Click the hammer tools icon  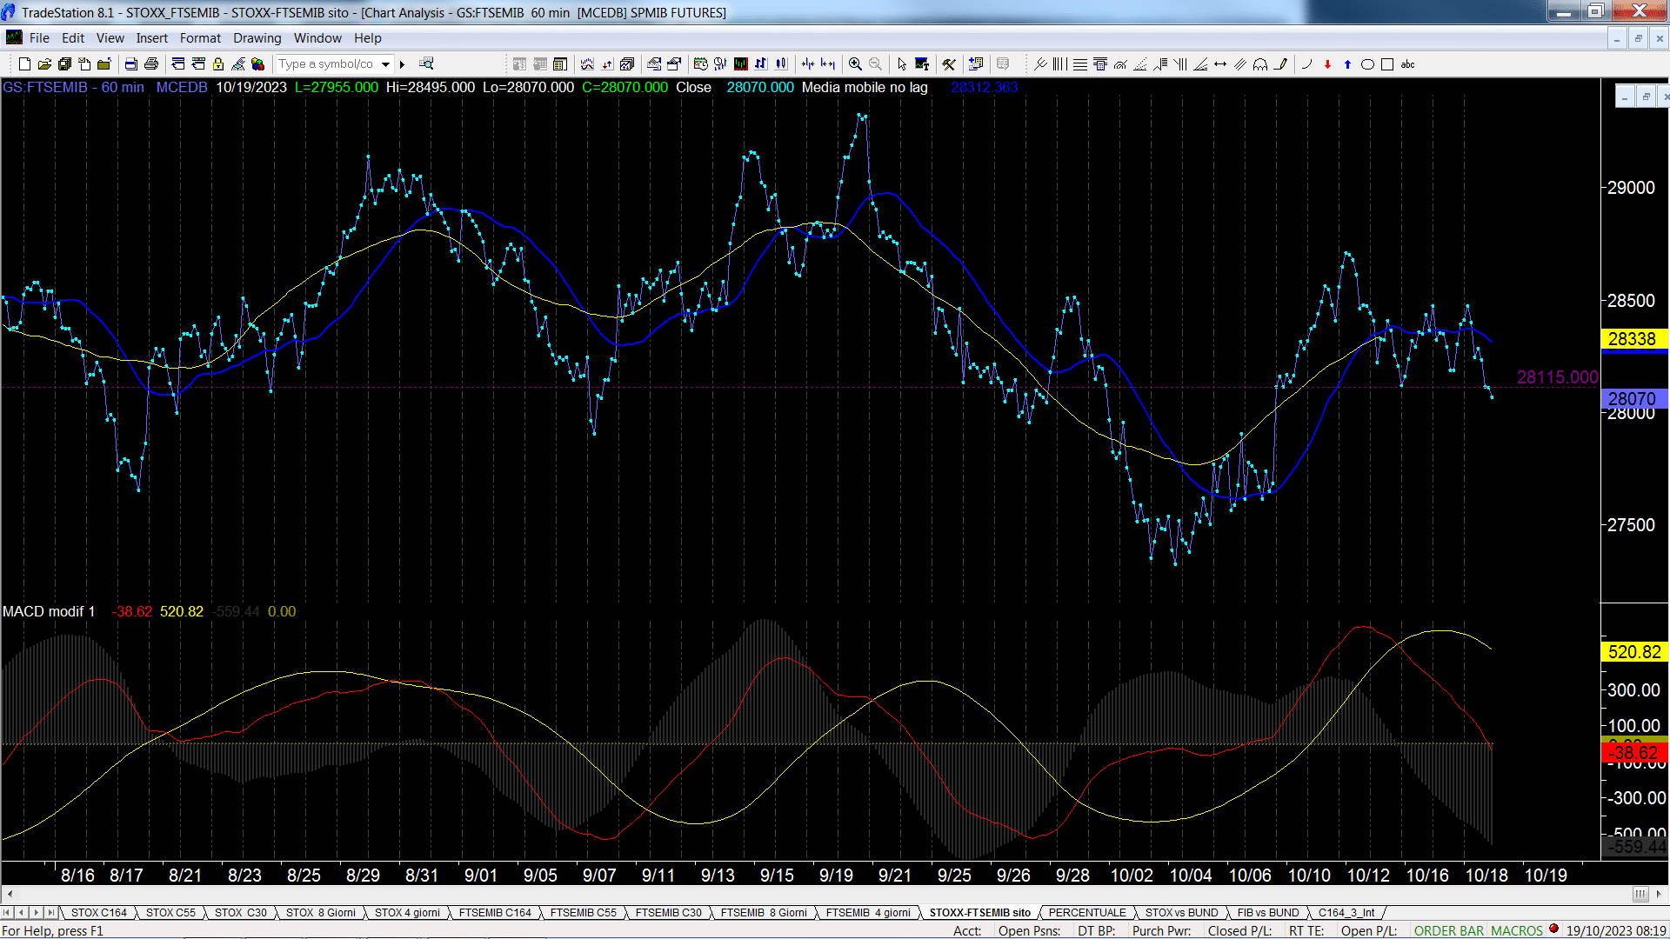tap(949, 64)
